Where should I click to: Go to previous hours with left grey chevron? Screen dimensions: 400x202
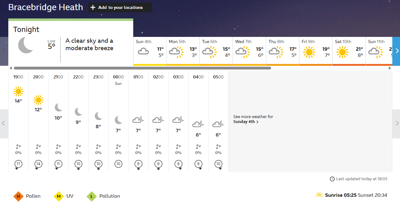(x=4, y=124)
